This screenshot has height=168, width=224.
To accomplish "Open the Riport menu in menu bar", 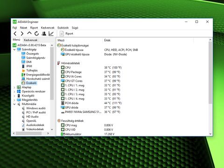I will pos(34,28).
